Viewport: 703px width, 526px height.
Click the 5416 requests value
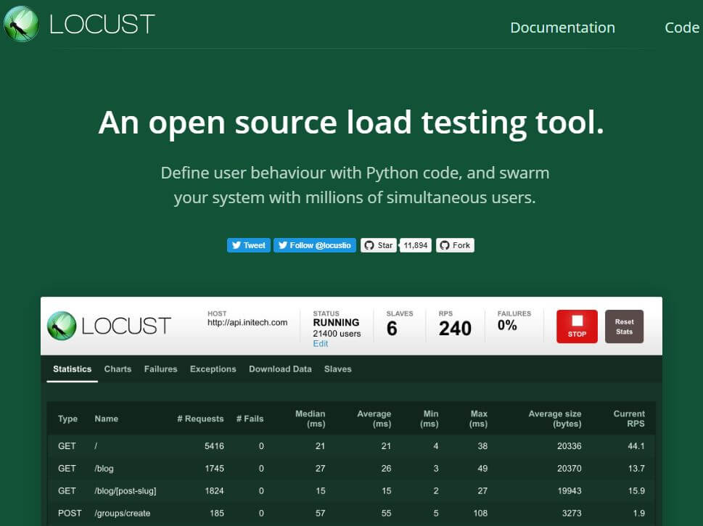tap(214, 446)
